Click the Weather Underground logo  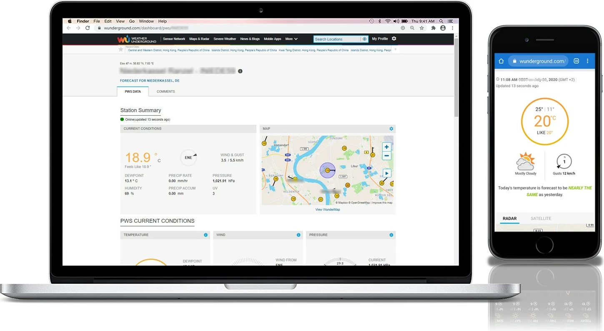(x=136, y=39)
